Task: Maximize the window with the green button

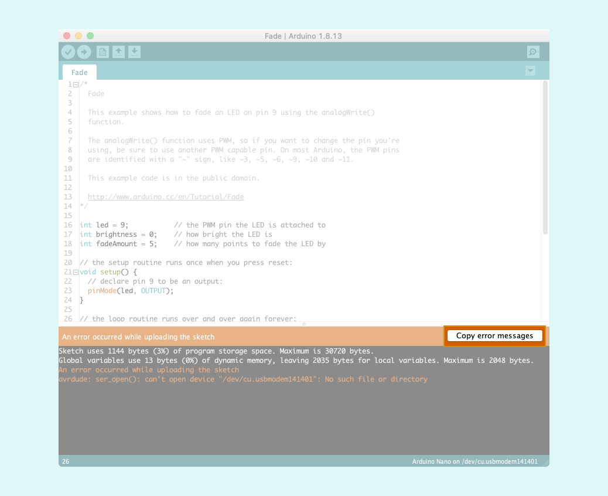Action: coord(90,36)
